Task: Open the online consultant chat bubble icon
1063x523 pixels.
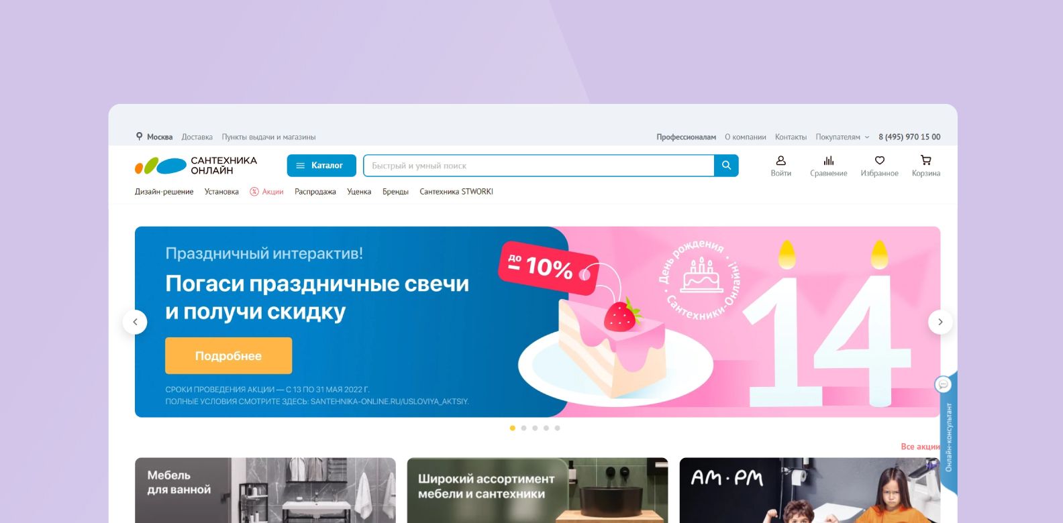Action: tap(944, 384)
